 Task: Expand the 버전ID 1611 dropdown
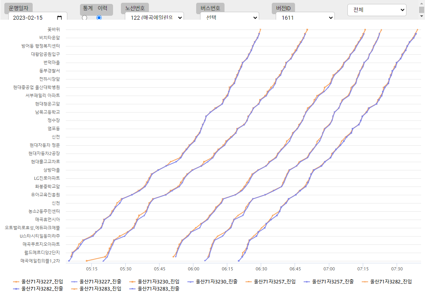click(x=305, y=18)
